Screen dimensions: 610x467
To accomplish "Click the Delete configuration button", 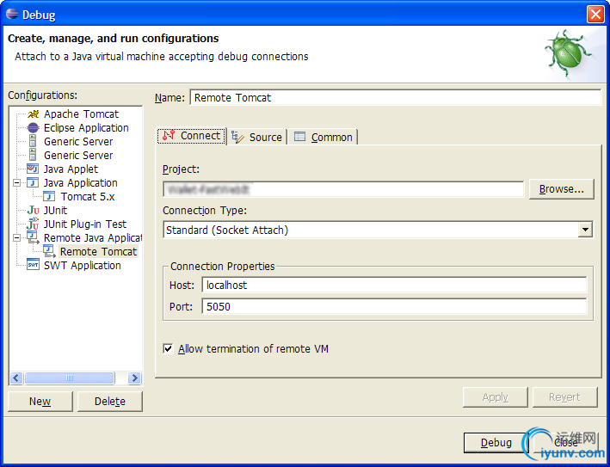I will pyautogui.click(x=110, y=402).
